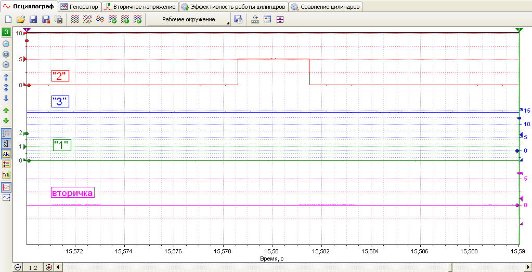Screen dimensions: 532x272
Task: Click the blue dot beside the 15 mark
Action: point(519,118)
